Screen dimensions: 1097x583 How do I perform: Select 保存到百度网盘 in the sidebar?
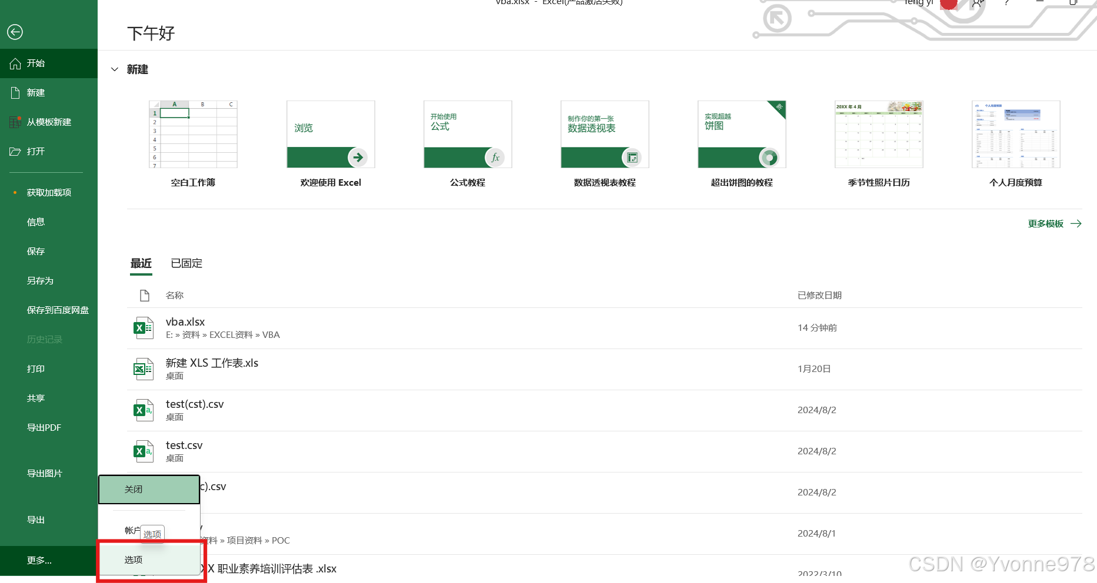coord(49,310)
